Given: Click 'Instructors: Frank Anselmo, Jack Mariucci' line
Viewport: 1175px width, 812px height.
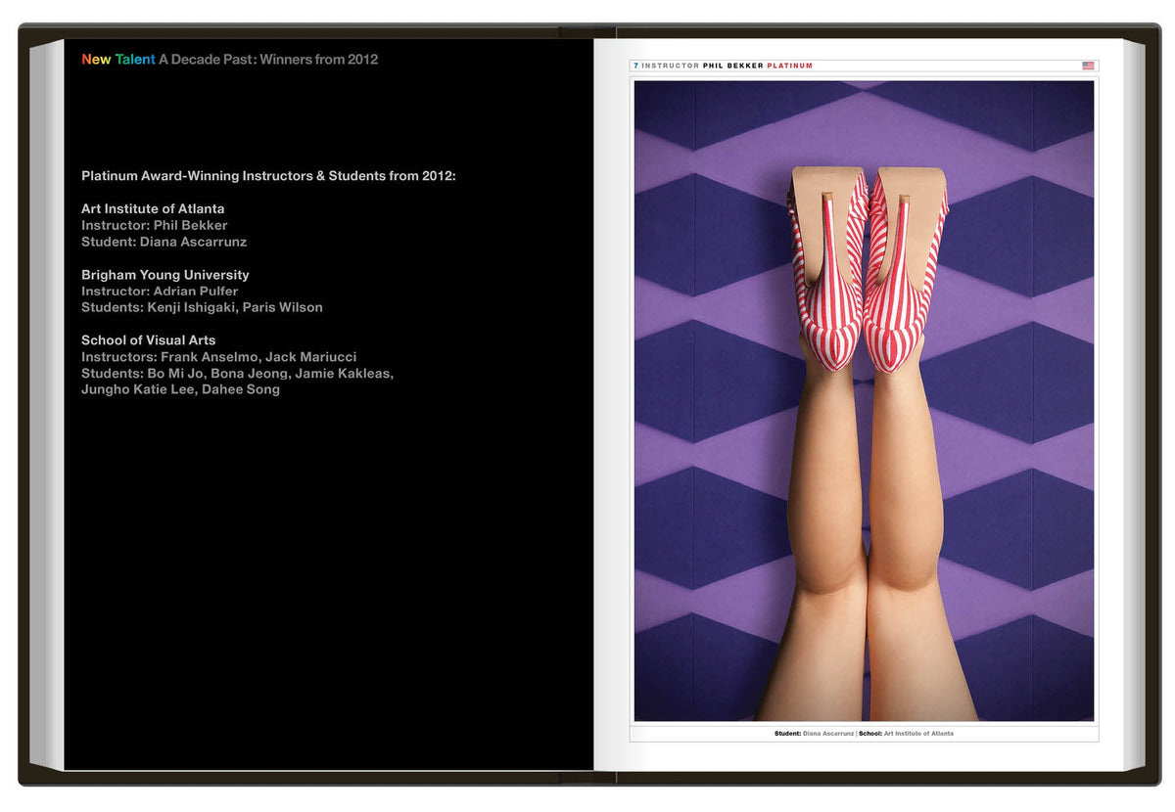Looking at the screenshot, I should tap(218, 357).
